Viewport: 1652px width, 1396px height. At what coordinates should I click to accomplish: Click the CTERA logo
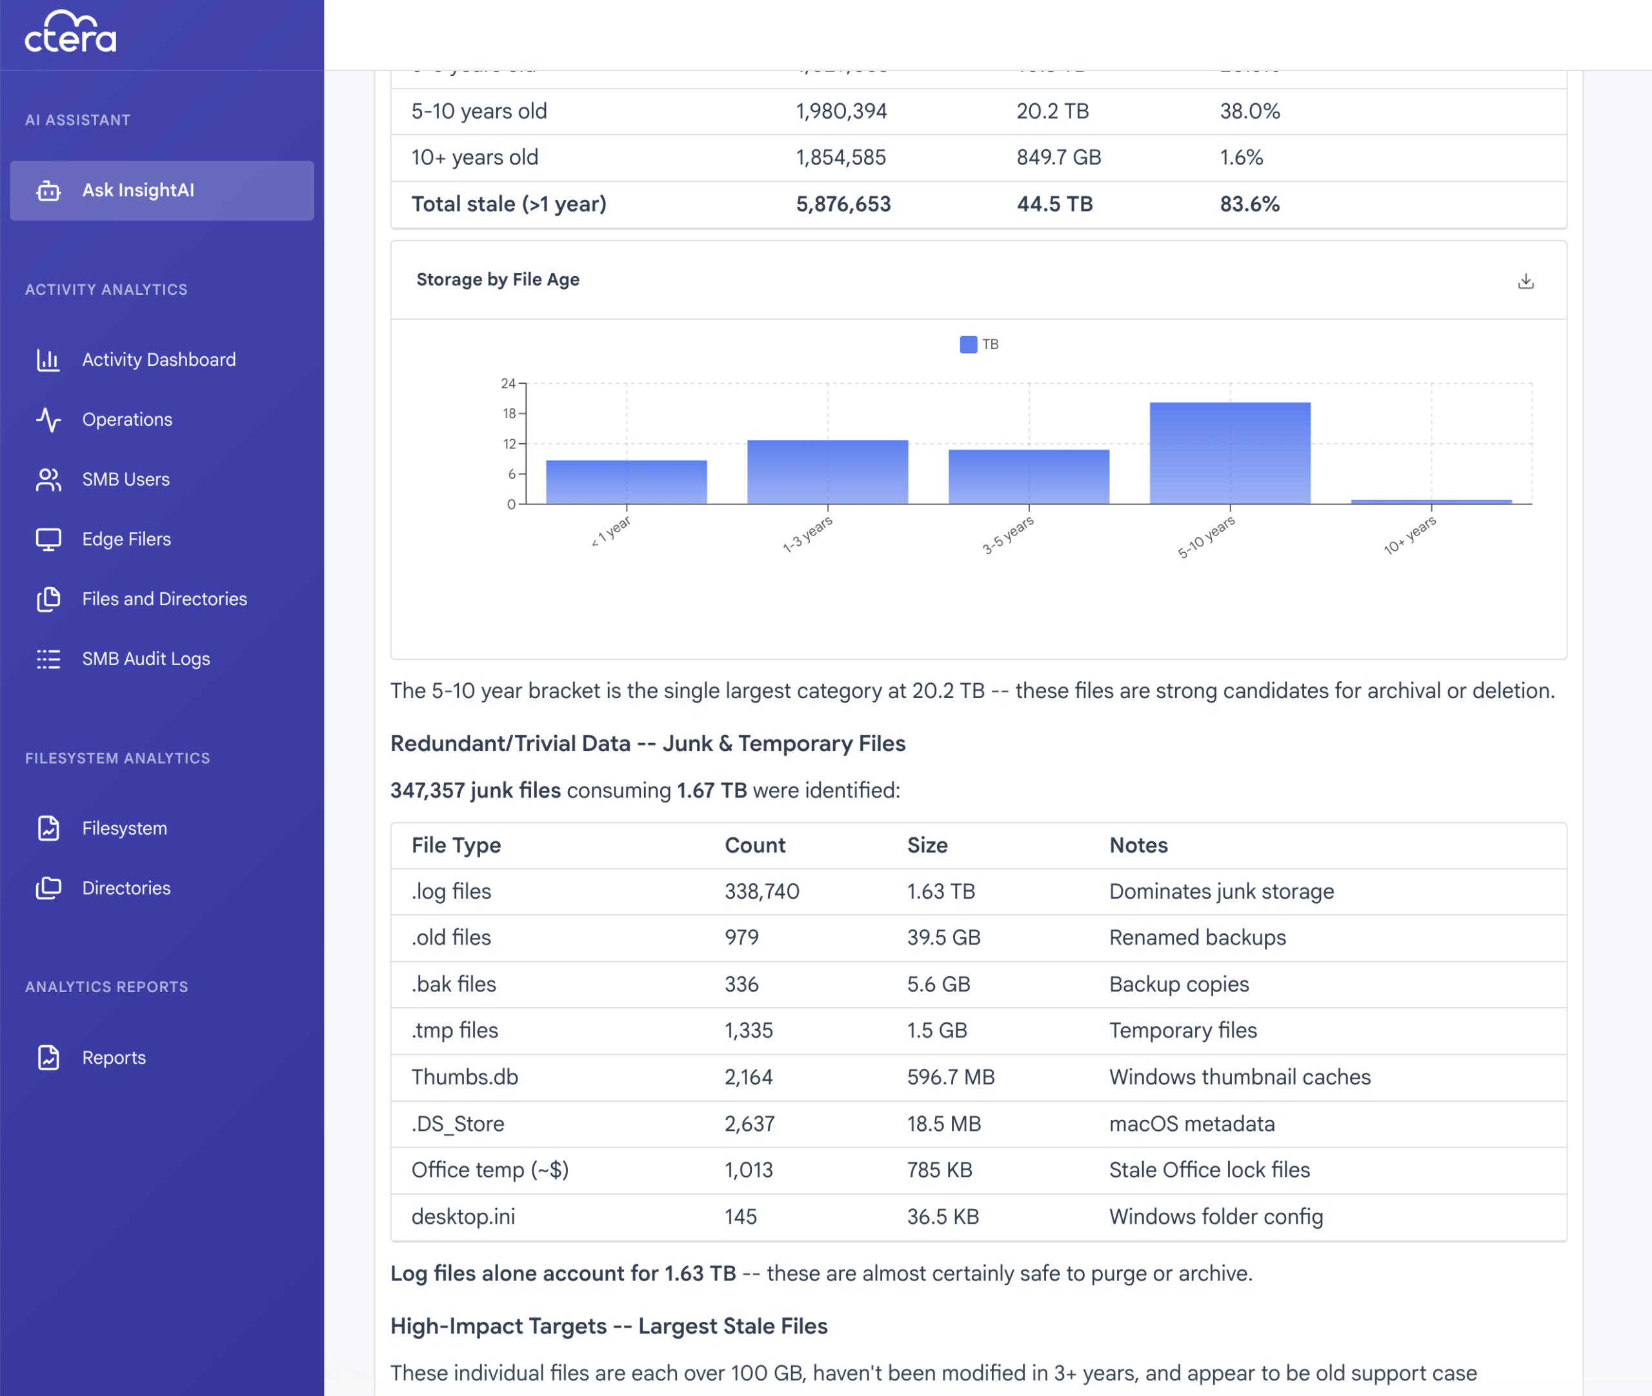click(x=70, y=32)
